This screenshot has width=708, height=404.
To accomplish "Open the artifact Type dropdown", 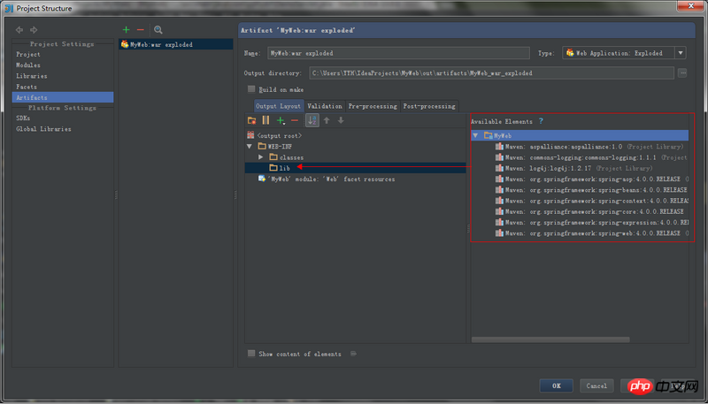I will [x=681, y=53].
